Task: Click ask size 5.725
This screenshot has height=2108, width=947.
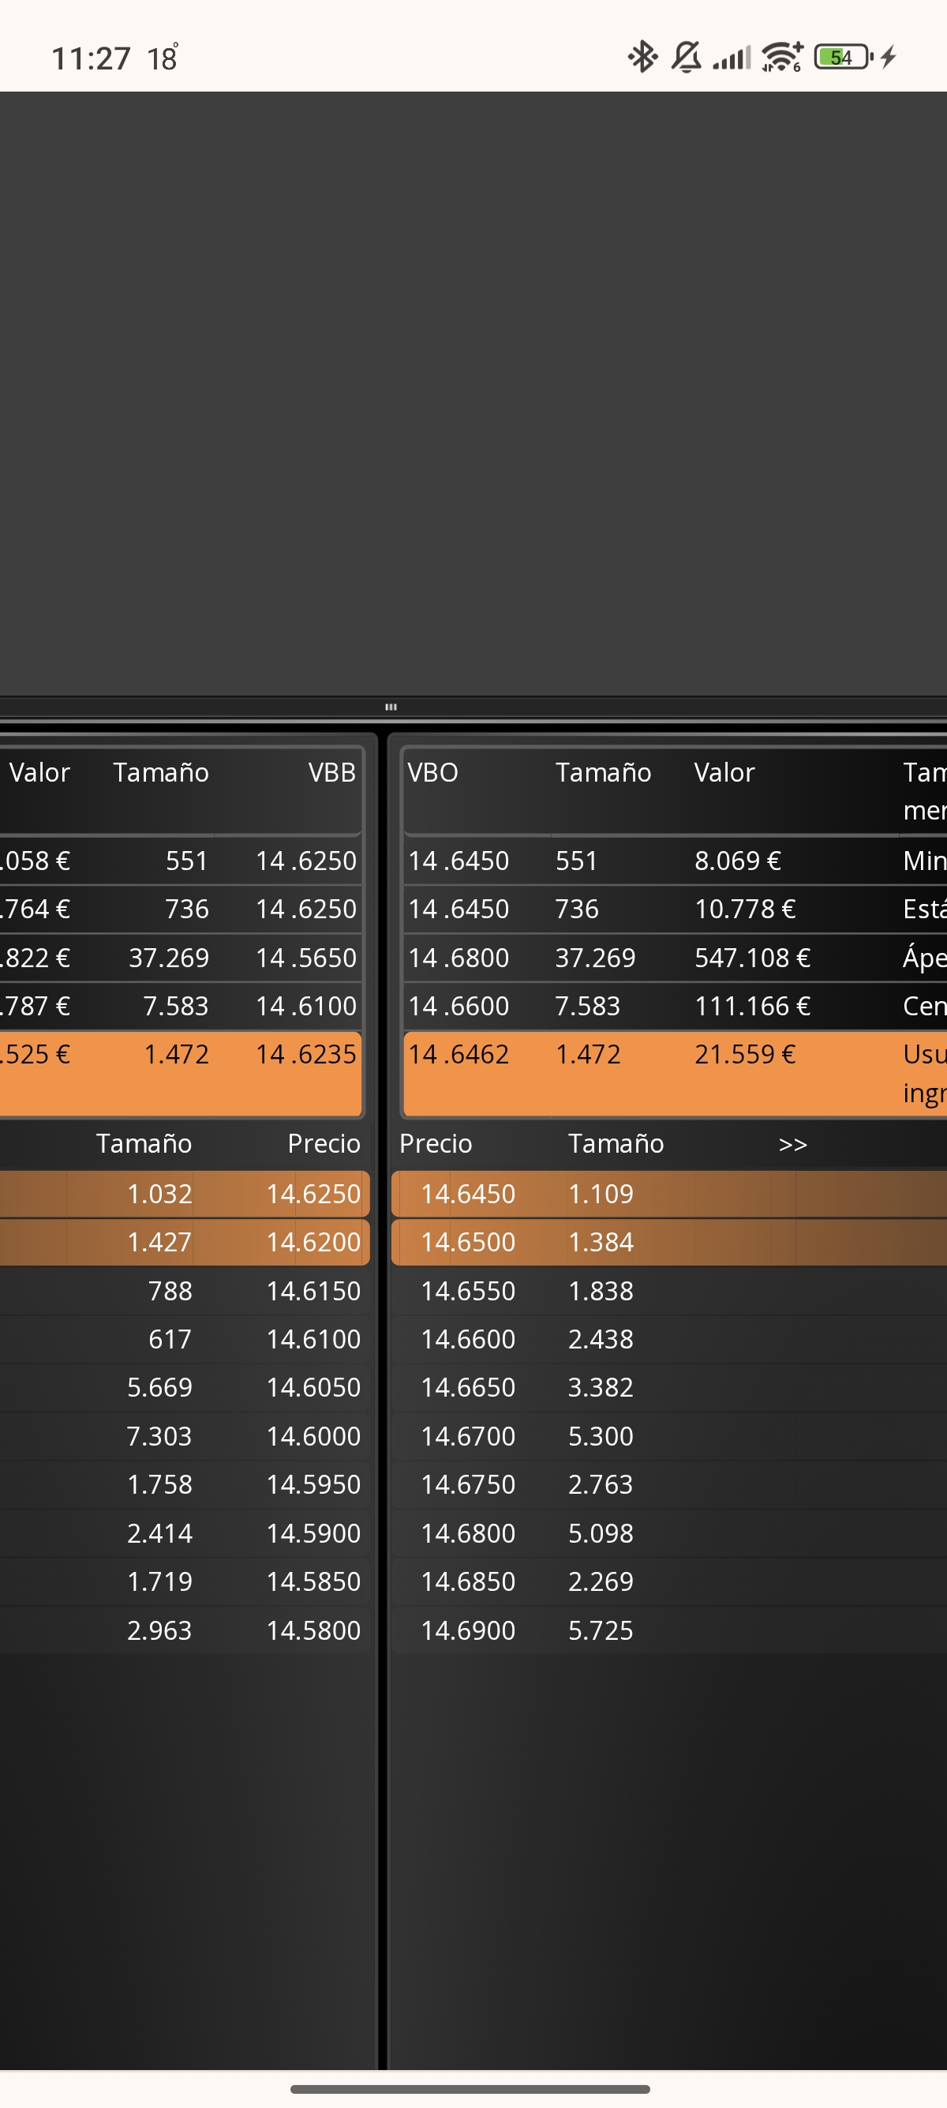Action: [601, 1631]
